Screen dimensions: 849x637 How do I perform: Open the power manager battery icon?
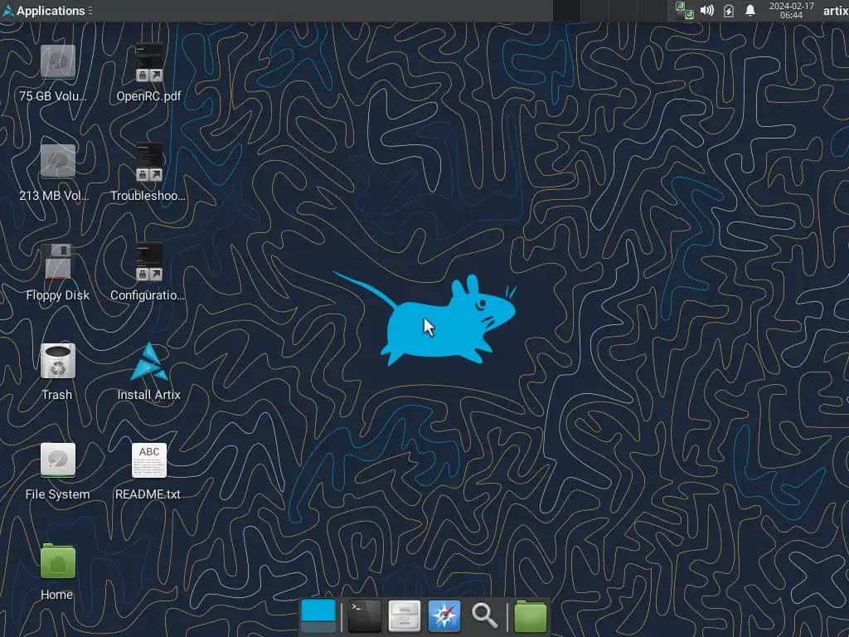(728, 10)
